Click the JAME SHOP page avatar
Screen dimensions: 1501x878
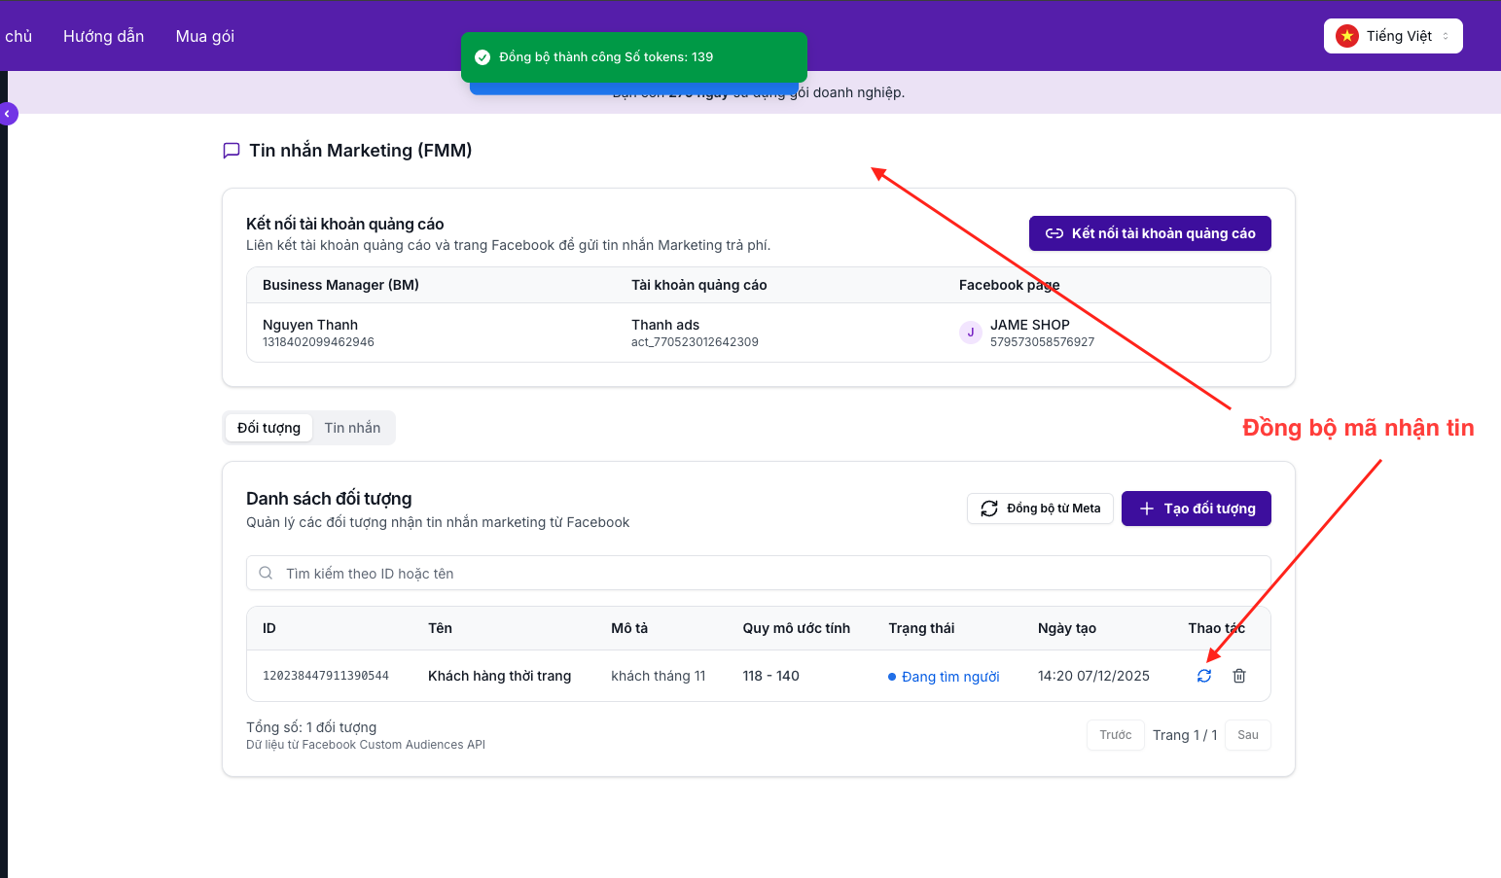click(x=970, y=333)
